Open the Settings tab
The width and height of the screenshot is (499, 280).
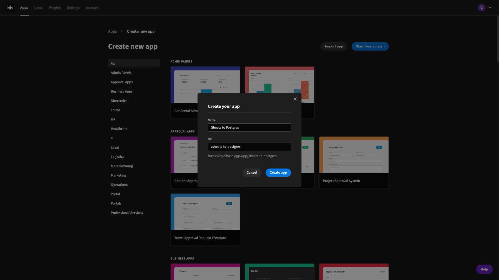pos(73,8)
